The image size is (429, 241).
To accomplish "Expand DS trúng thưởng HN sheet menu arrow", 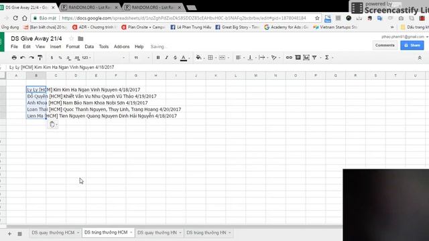I will [230, 232].
